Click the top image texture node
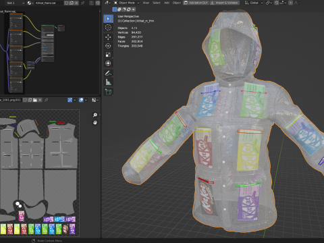This screenshot has width=324, height=243. 16,21
